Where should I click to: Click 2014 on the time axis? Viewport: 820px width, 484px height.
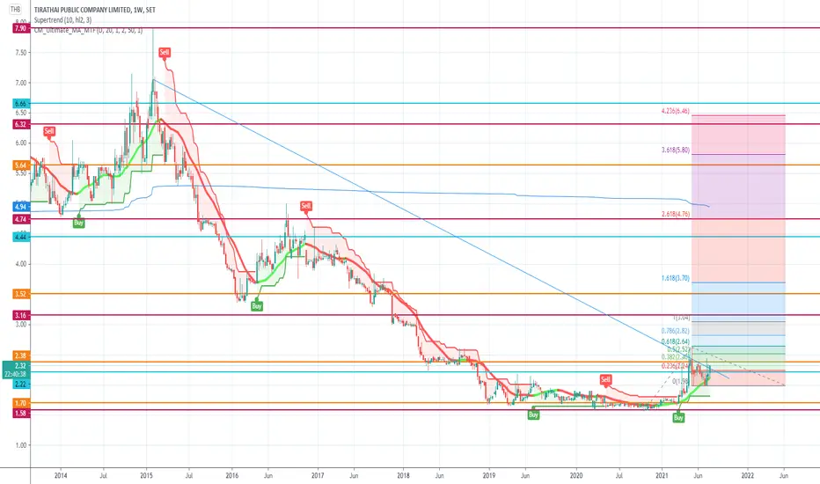click(61, 475)
